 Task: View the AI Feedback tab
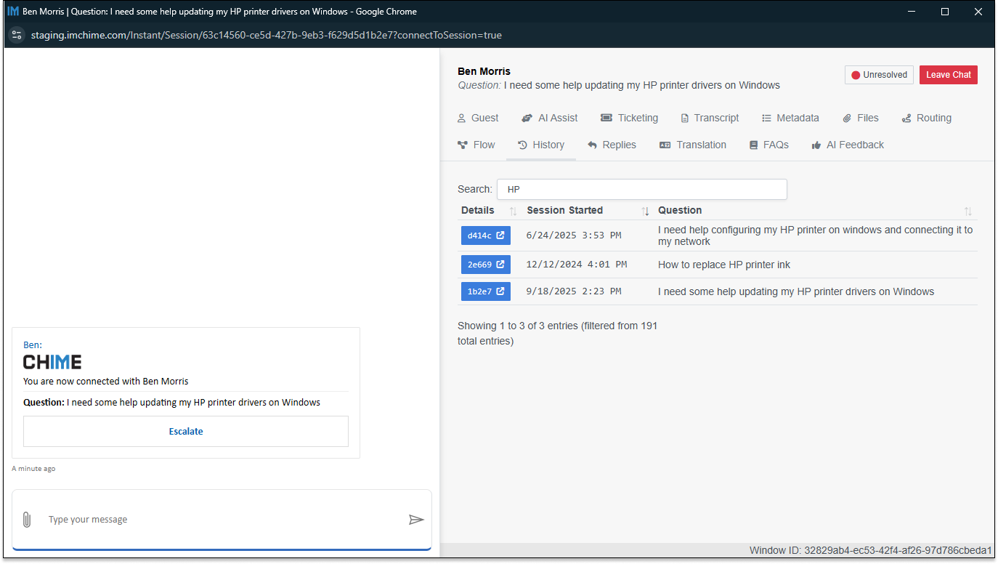coord(848,145)
